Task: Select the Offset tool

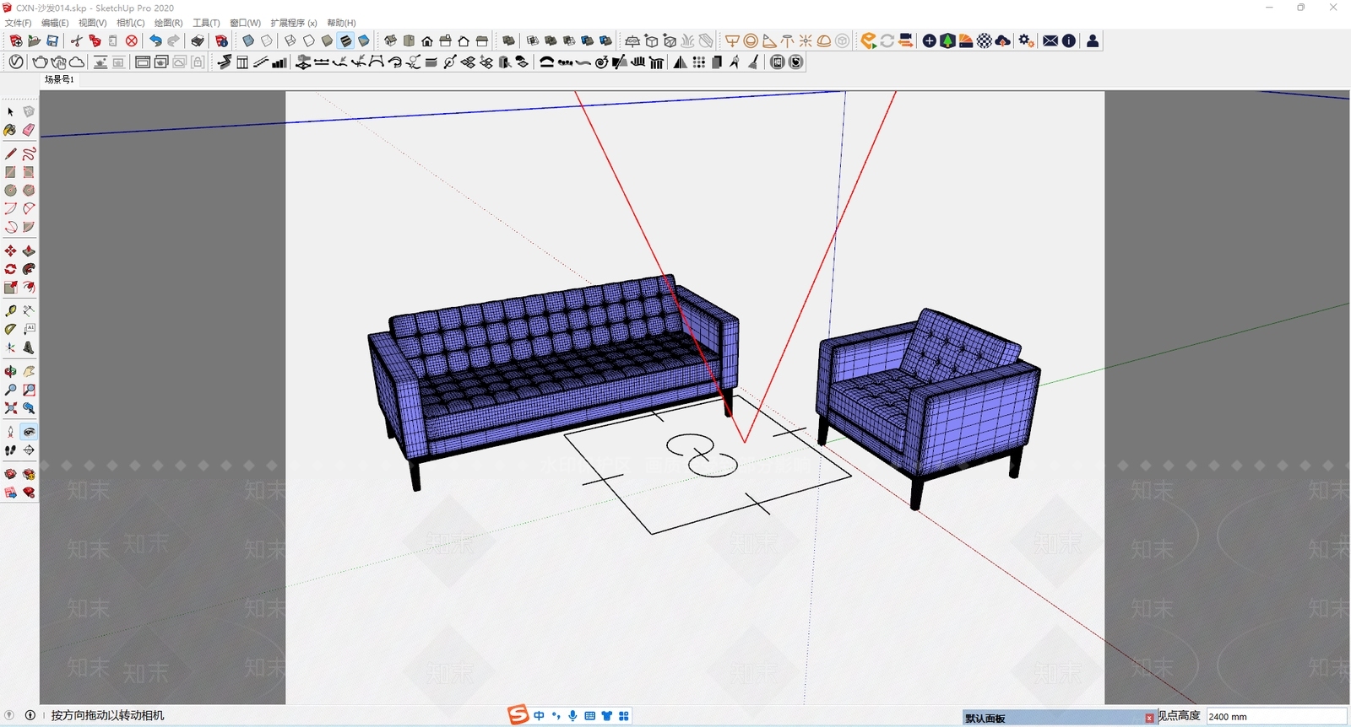Action: click(29, 288)
